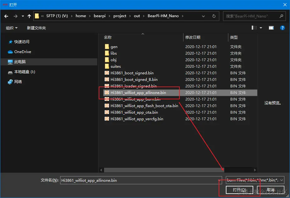Click the Hi3861_wifiiot_app_ota.bin file icon
Viewport: 290px width, 198px height.
coord(107,112)
